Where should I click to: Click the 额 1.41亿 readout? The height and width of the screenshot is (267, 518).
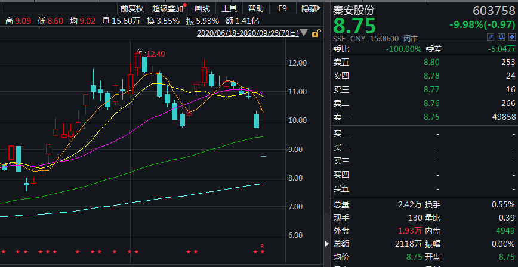coord(242,22)
